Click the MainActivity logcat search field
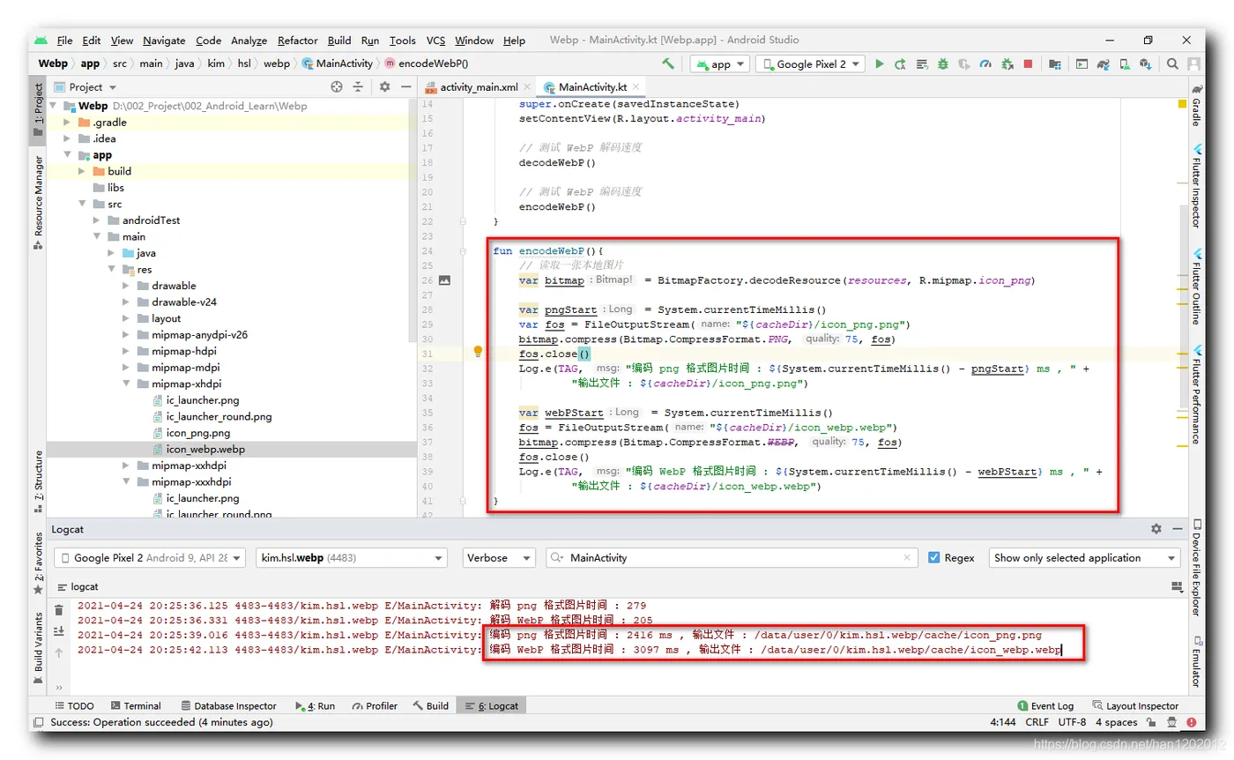 (732, 557)
